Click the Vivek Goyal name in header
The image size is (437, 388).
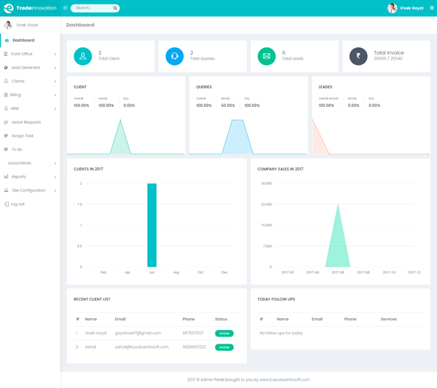[412, 8]
